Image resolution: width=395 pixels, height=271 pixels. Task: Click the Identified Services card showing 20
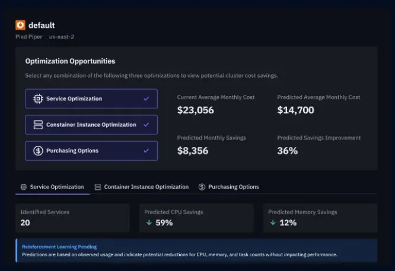[x=72, y=218]
